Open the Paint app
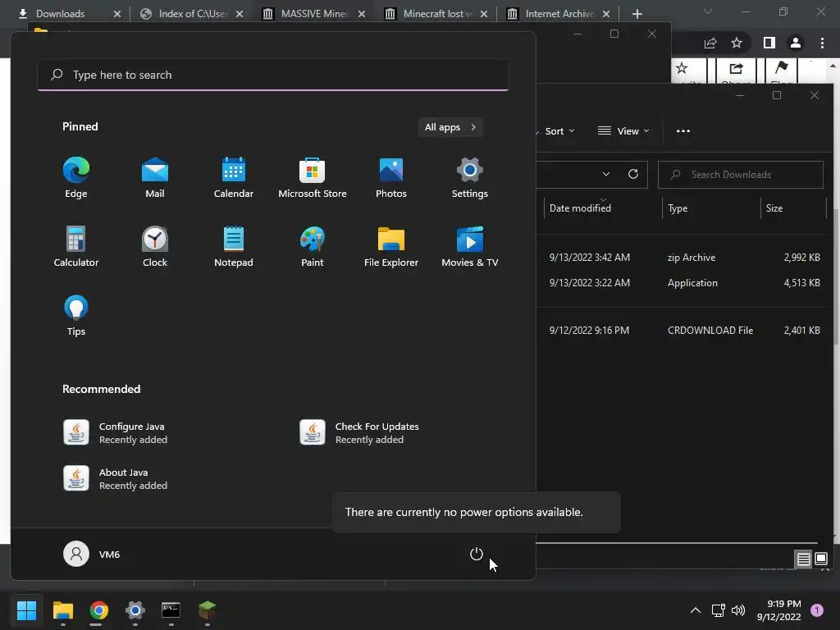840x630 pixels. tap(313, 247)
